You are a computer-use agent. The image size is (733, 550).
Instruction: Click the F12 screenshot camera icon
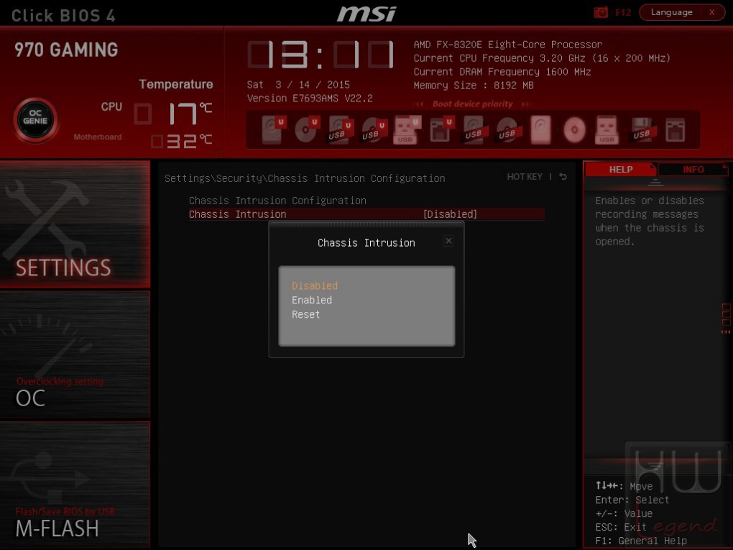pos(601,12)
